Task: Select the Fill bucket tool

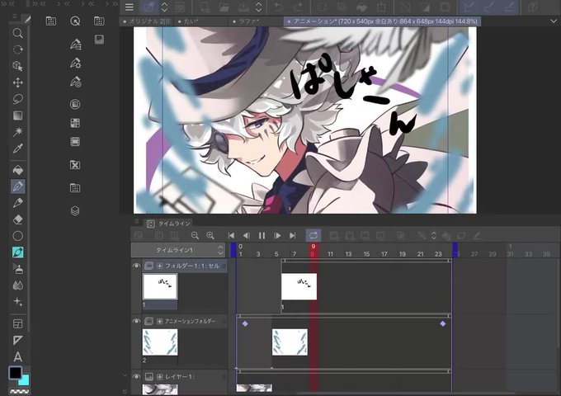Action: pos(17,170)
